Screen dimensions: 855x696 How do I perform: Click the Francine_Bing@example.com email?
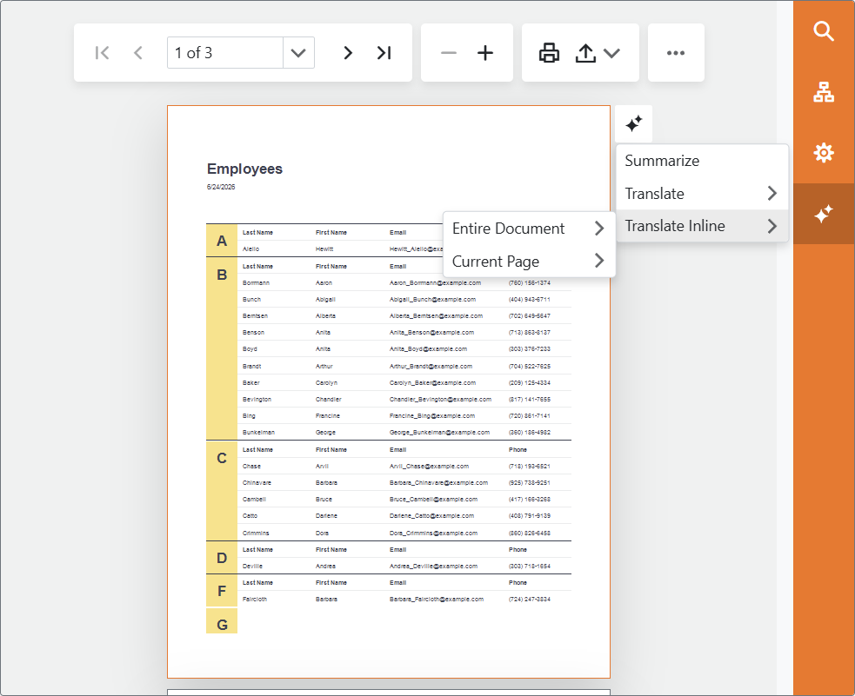432,416
